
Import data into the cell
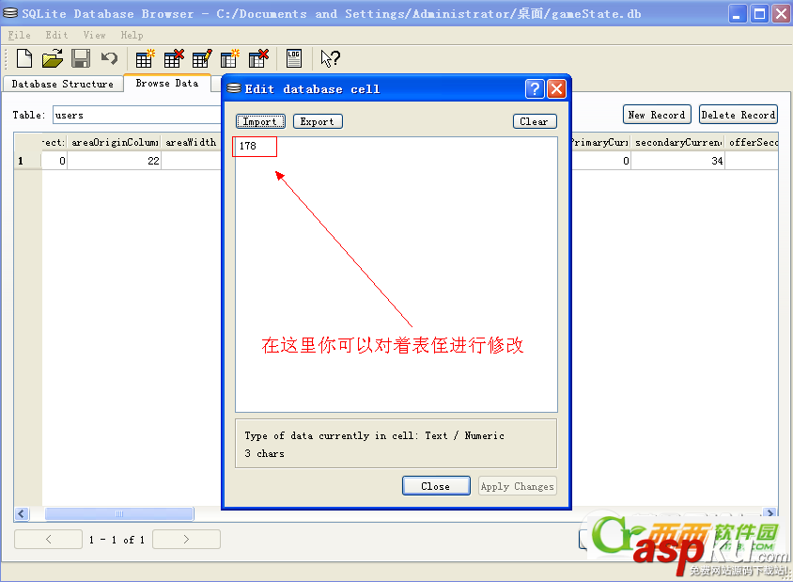coord(260,120)
